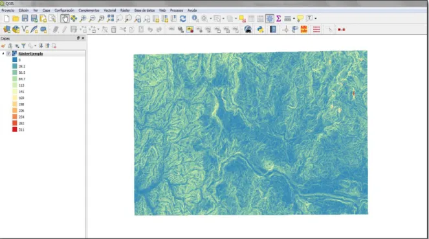Image resolution: width=429 pixels, height=239 pixels.
Task: Select the RásterEjemplo layer name
Action: click(x=30, y=54)
